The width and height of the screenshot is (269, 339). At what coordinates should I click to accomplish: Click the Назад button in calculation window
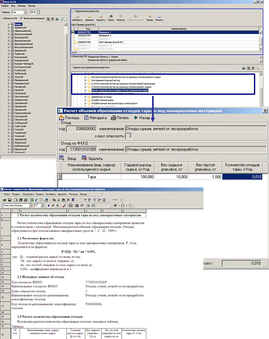point(142,118)
